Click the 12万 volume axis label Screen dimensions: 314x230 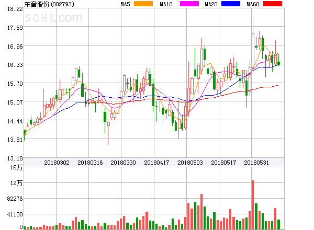point(16,183)
